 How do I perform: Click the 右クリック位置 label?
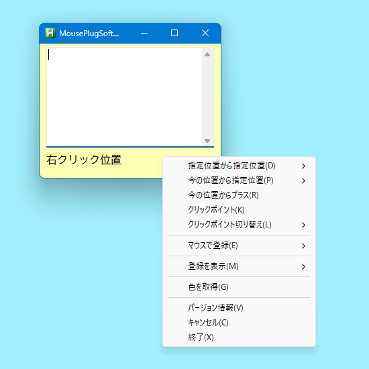84,160
